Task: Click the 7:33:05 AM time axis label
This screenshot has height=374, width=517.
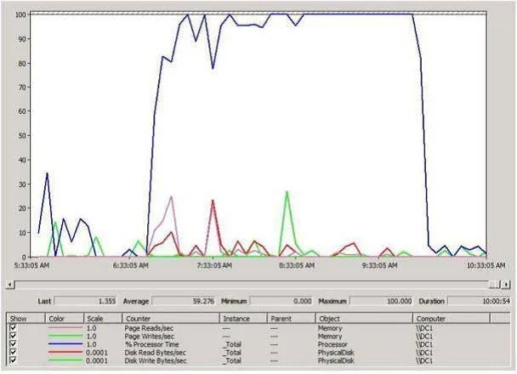Action: [214, 265]
